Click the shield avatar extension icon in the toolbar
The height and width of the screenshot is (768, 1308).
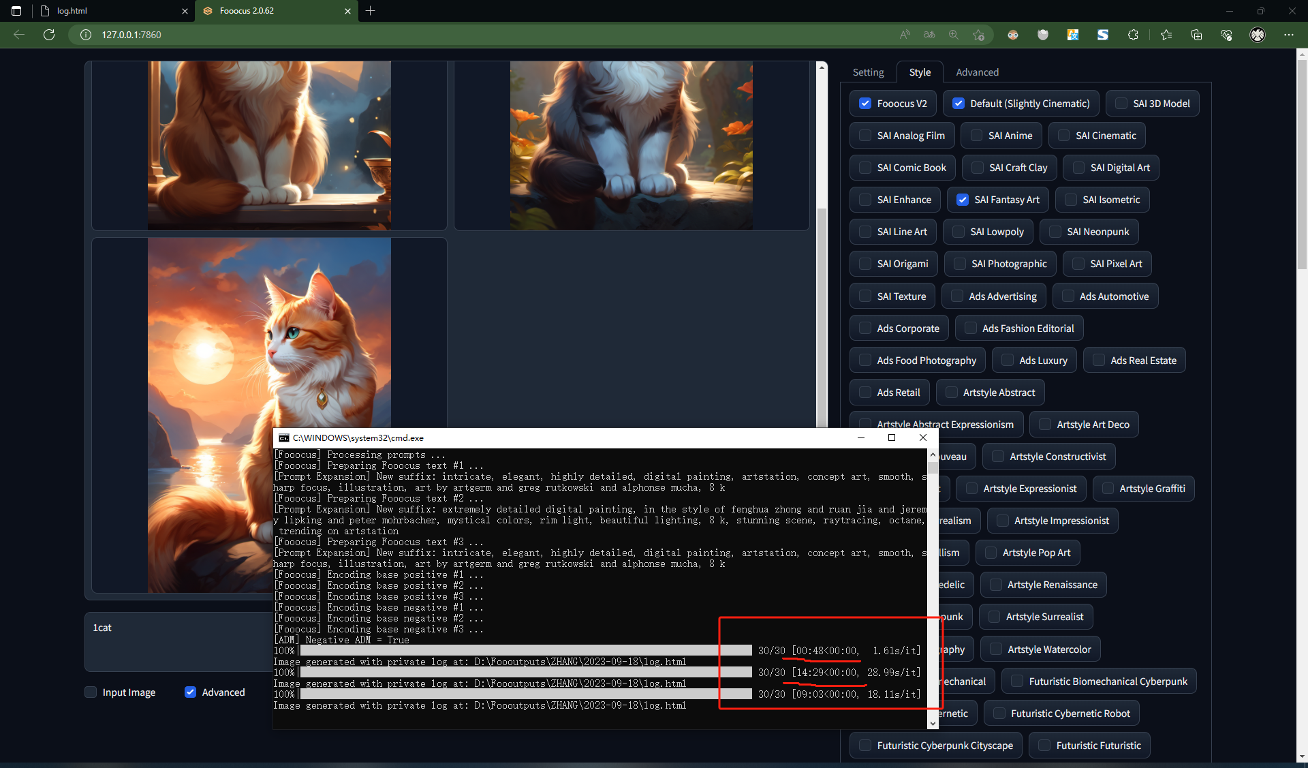pos(1258,34)
